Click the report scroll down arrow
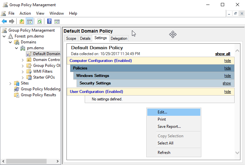Viewport: 245px width, 165px height. (237, 153)
